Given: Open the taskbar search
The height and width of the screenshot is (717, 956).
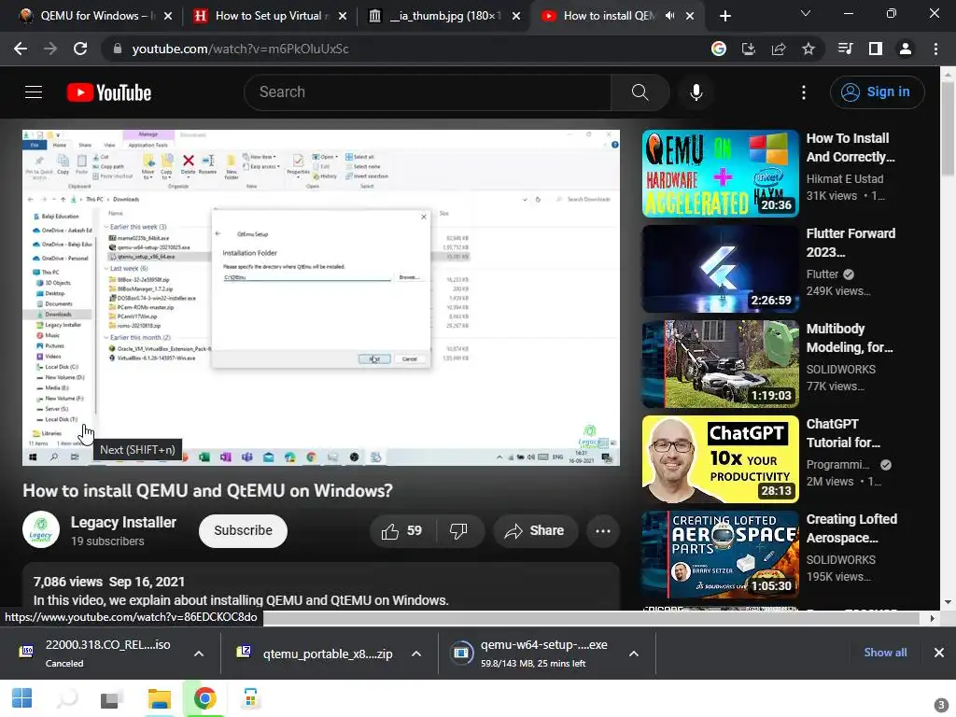Looking at the screenshot, I should point(66,698).
